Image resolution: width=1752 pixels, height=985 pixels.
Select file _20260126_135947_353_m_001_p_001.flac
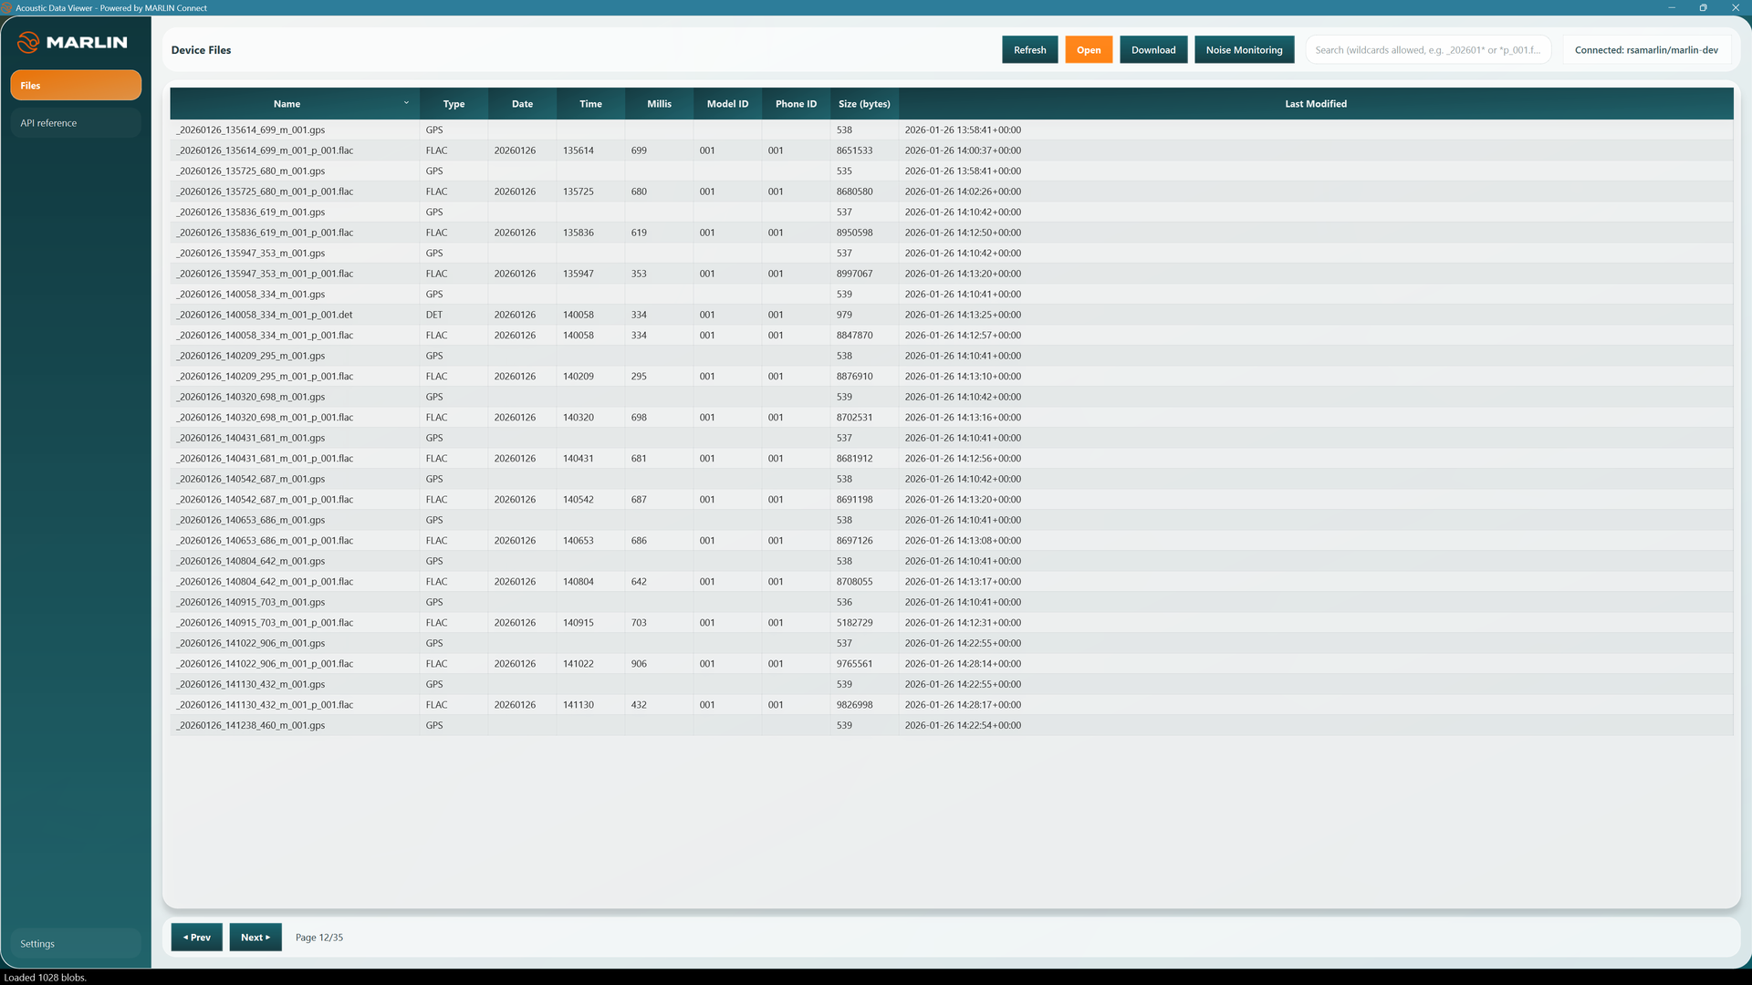coord(265,274)
